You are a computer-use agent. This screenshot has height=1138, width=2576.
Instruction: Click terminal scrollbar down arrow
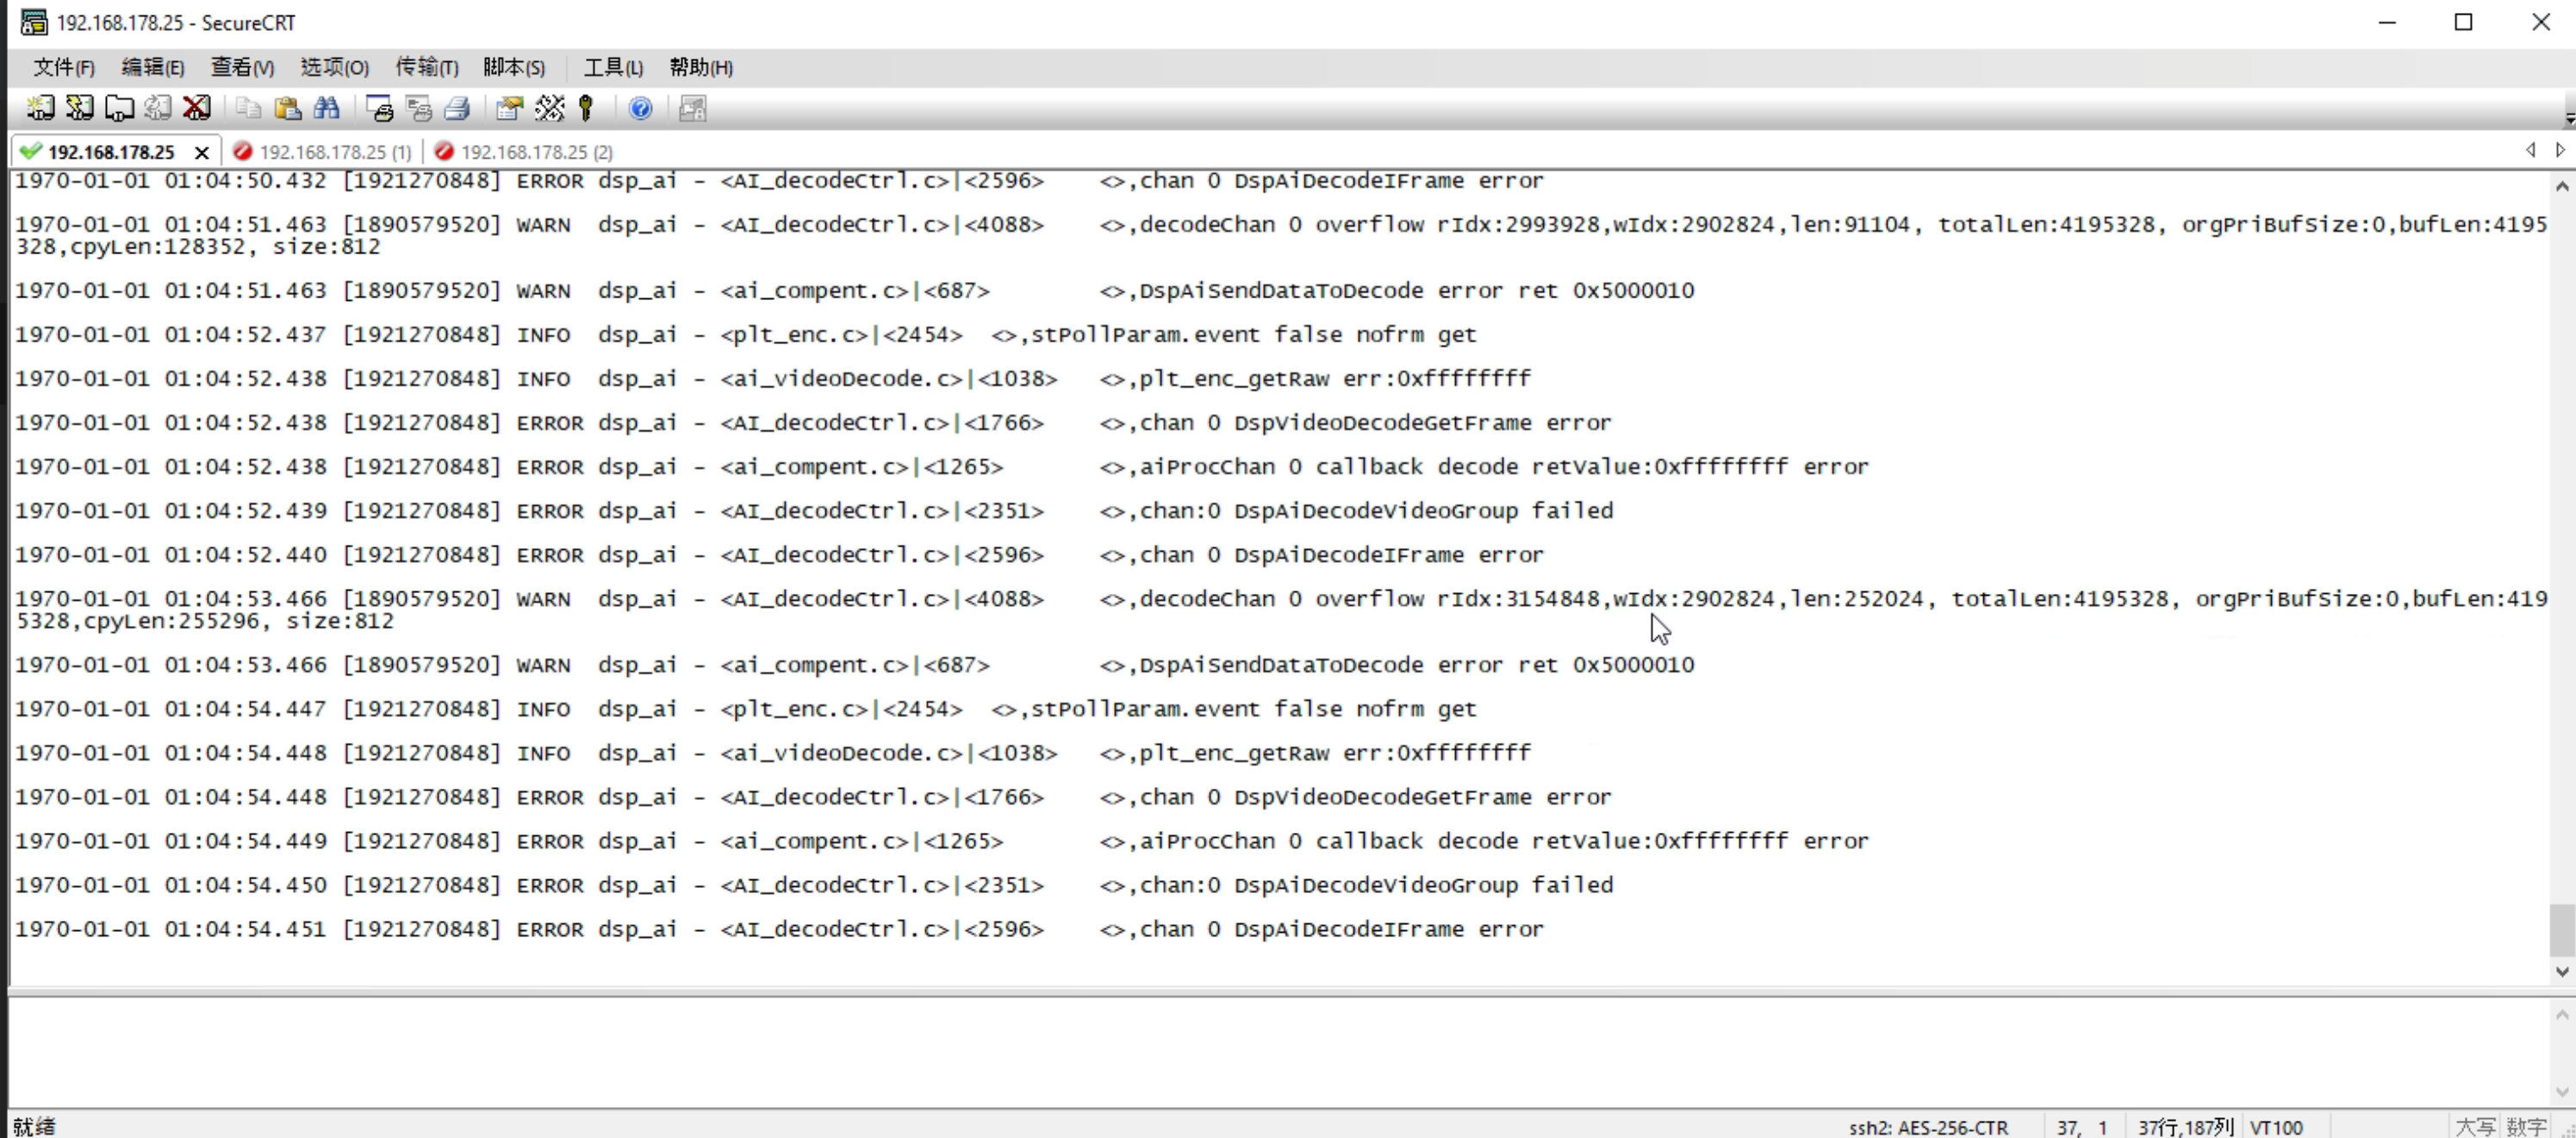(2561, 971)
